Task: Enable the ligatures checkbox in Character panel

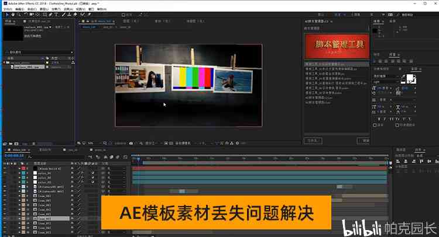Action: pyautogui.click(x=375, y=125)
